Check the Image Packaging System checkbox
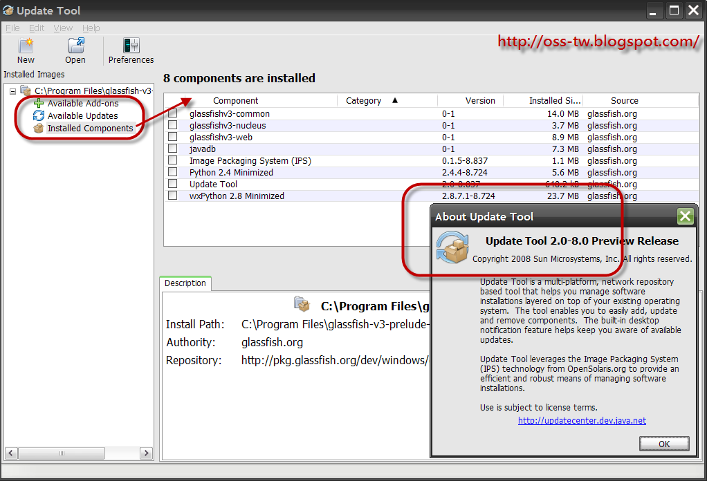 [x=173, y=160]
